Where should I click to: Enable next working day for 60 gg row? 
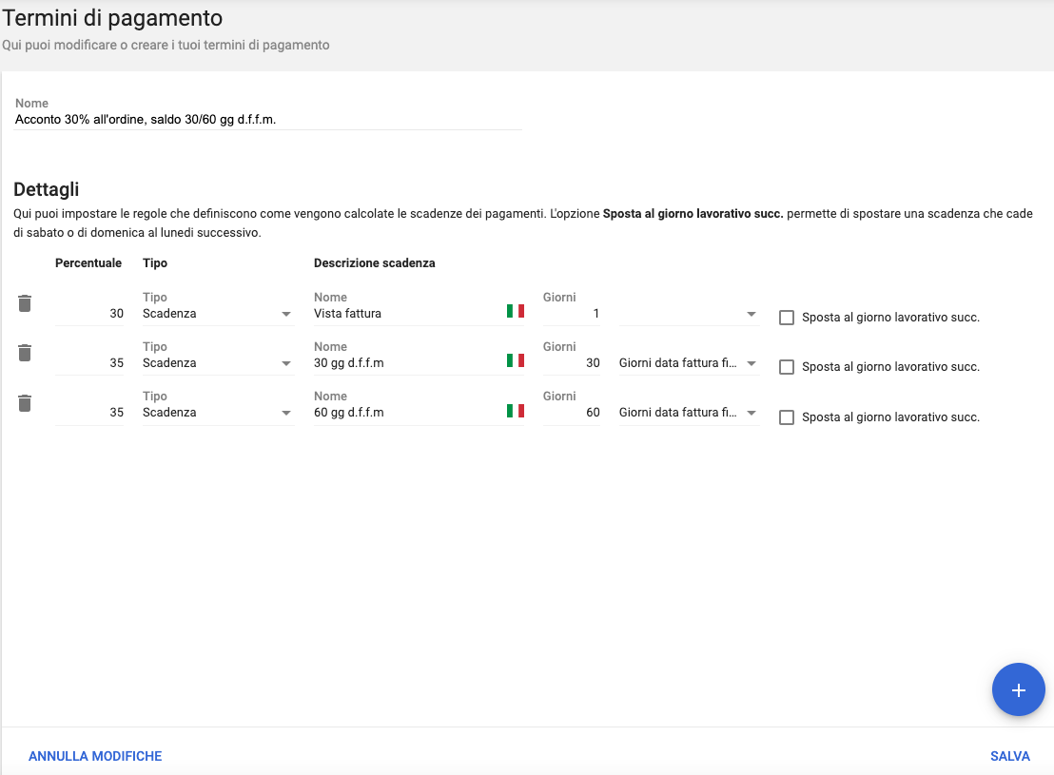[787, 417]
